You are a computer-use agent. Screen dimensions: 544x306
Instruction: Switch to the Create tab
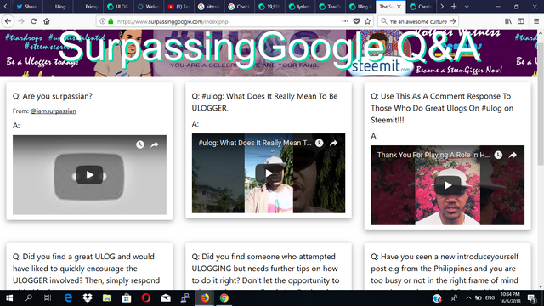click(421, 7)
